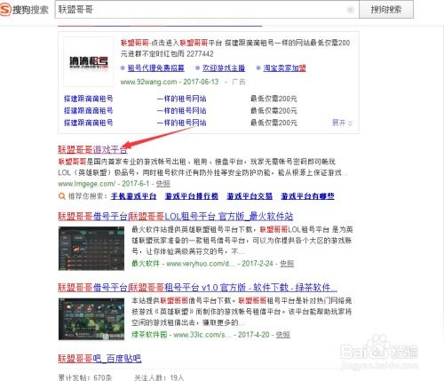Search the suggestion 游戏平台排行榜
The width and height of the screenshot is (444, 381).
[x=192, y=196]
